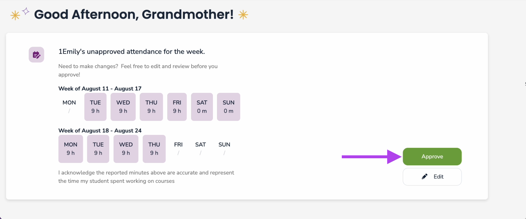Image resolution: width=526 pixels, height=219 pixels.
Task: Select Monday 9 h in August 18 week
Action: (x=71, y=149)
